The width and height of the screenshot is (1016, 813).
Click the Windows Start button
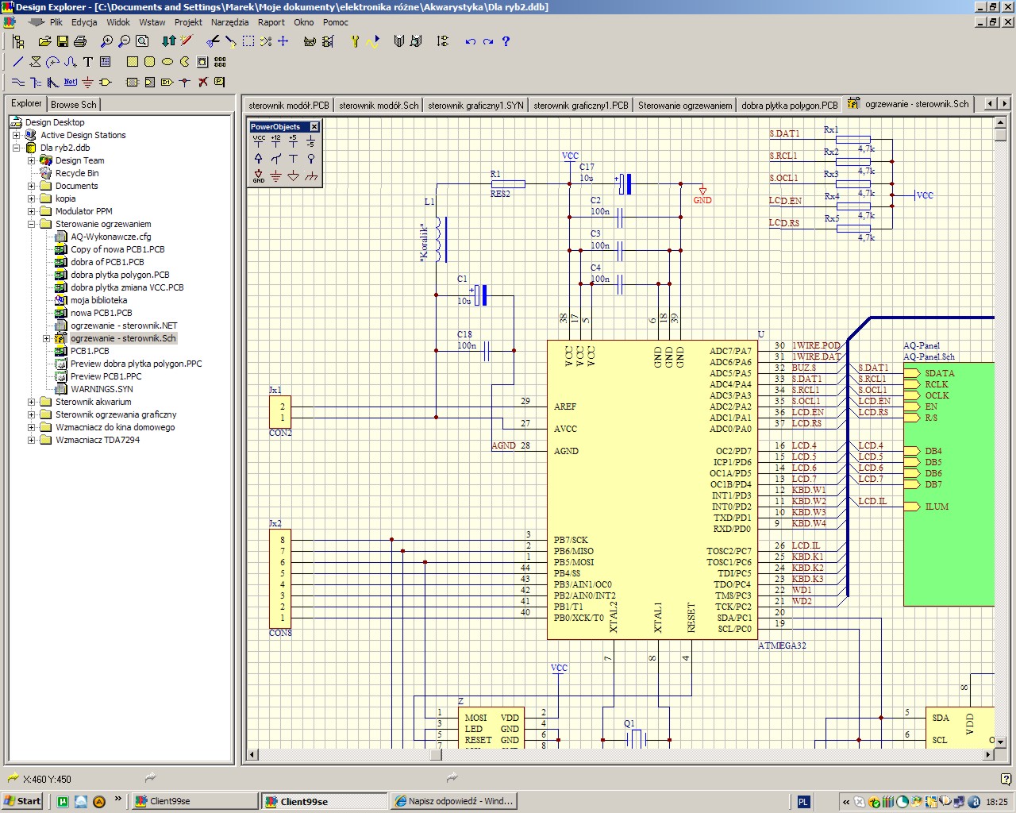(x=22, y=801)
